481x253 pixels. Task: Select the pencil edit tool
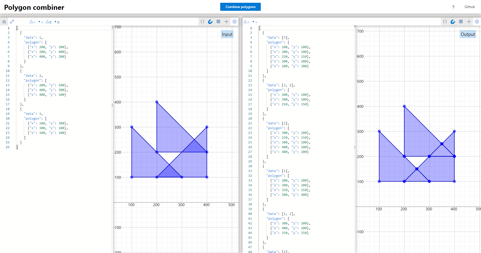pos(12,22)
